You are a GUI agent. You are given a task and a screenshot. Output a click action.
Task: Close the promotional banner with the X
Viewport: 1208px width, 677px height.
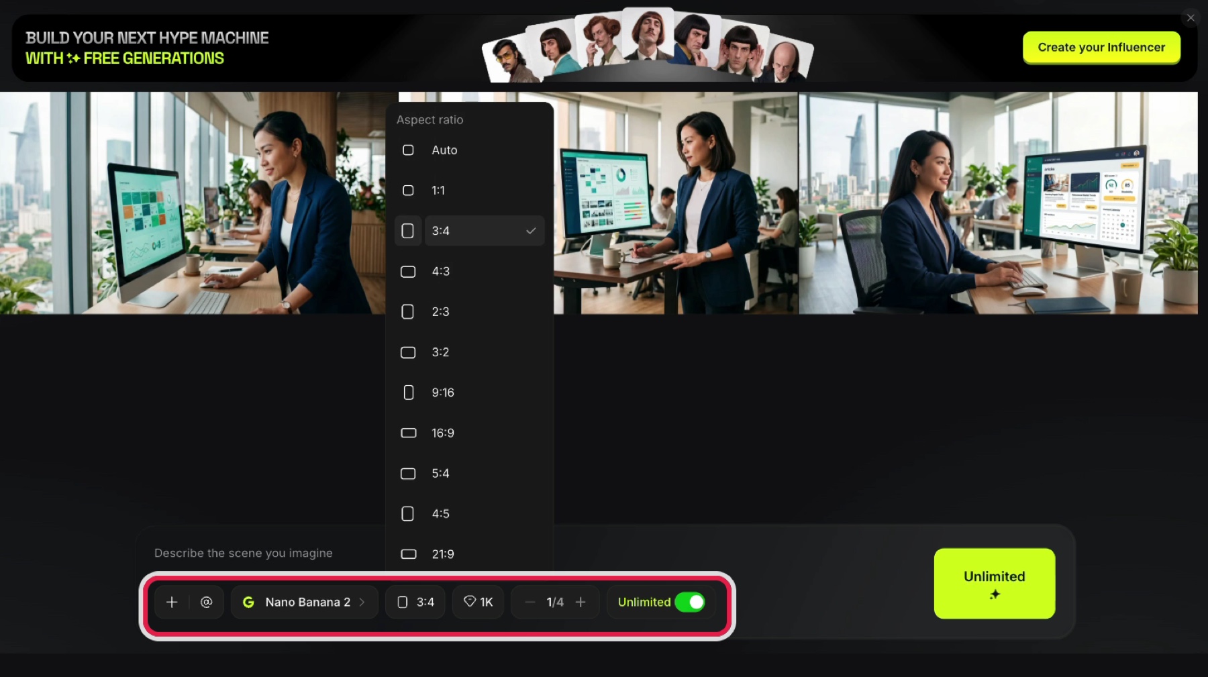(1191, 17)
